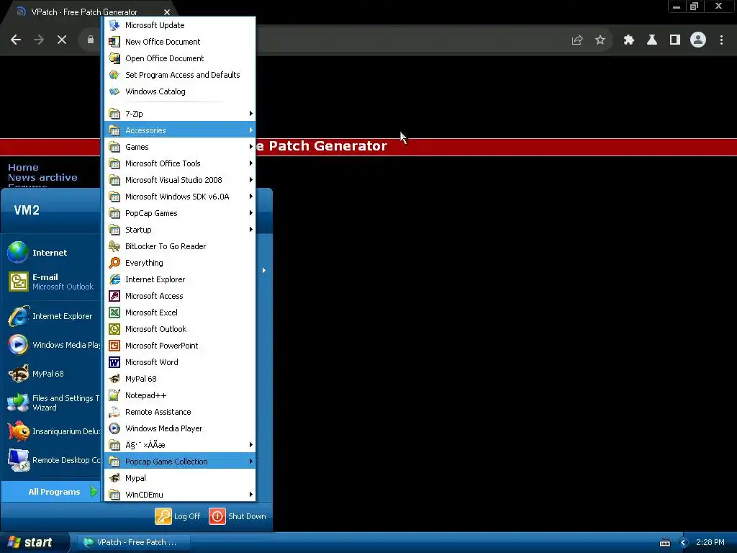This screenshot has width=737, height=553.
Task: Launch Microsoft Word
Action: click(180, 362)
